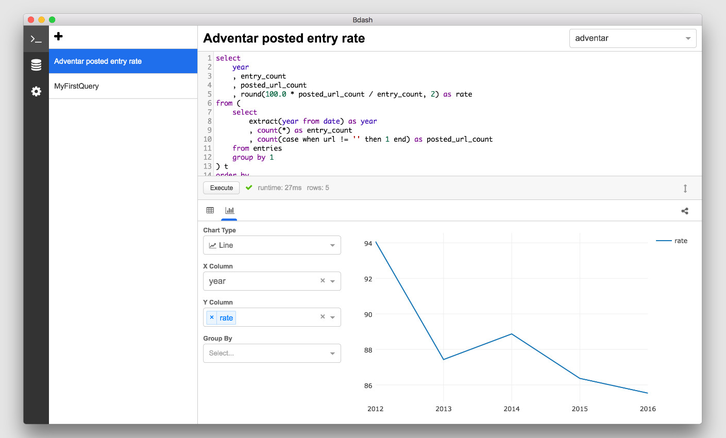Expand the Y Column dropdown arrow
The height and width of the screenshot is (438, 726).
[333, 317]
